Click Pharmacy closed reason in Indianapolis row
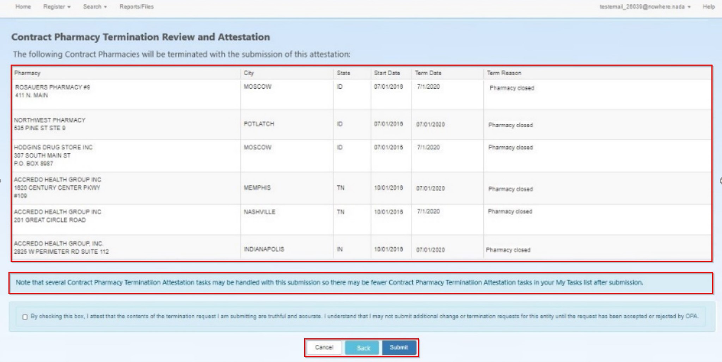Viewport: 722px width, 362px height. click(x=508, y=250)
